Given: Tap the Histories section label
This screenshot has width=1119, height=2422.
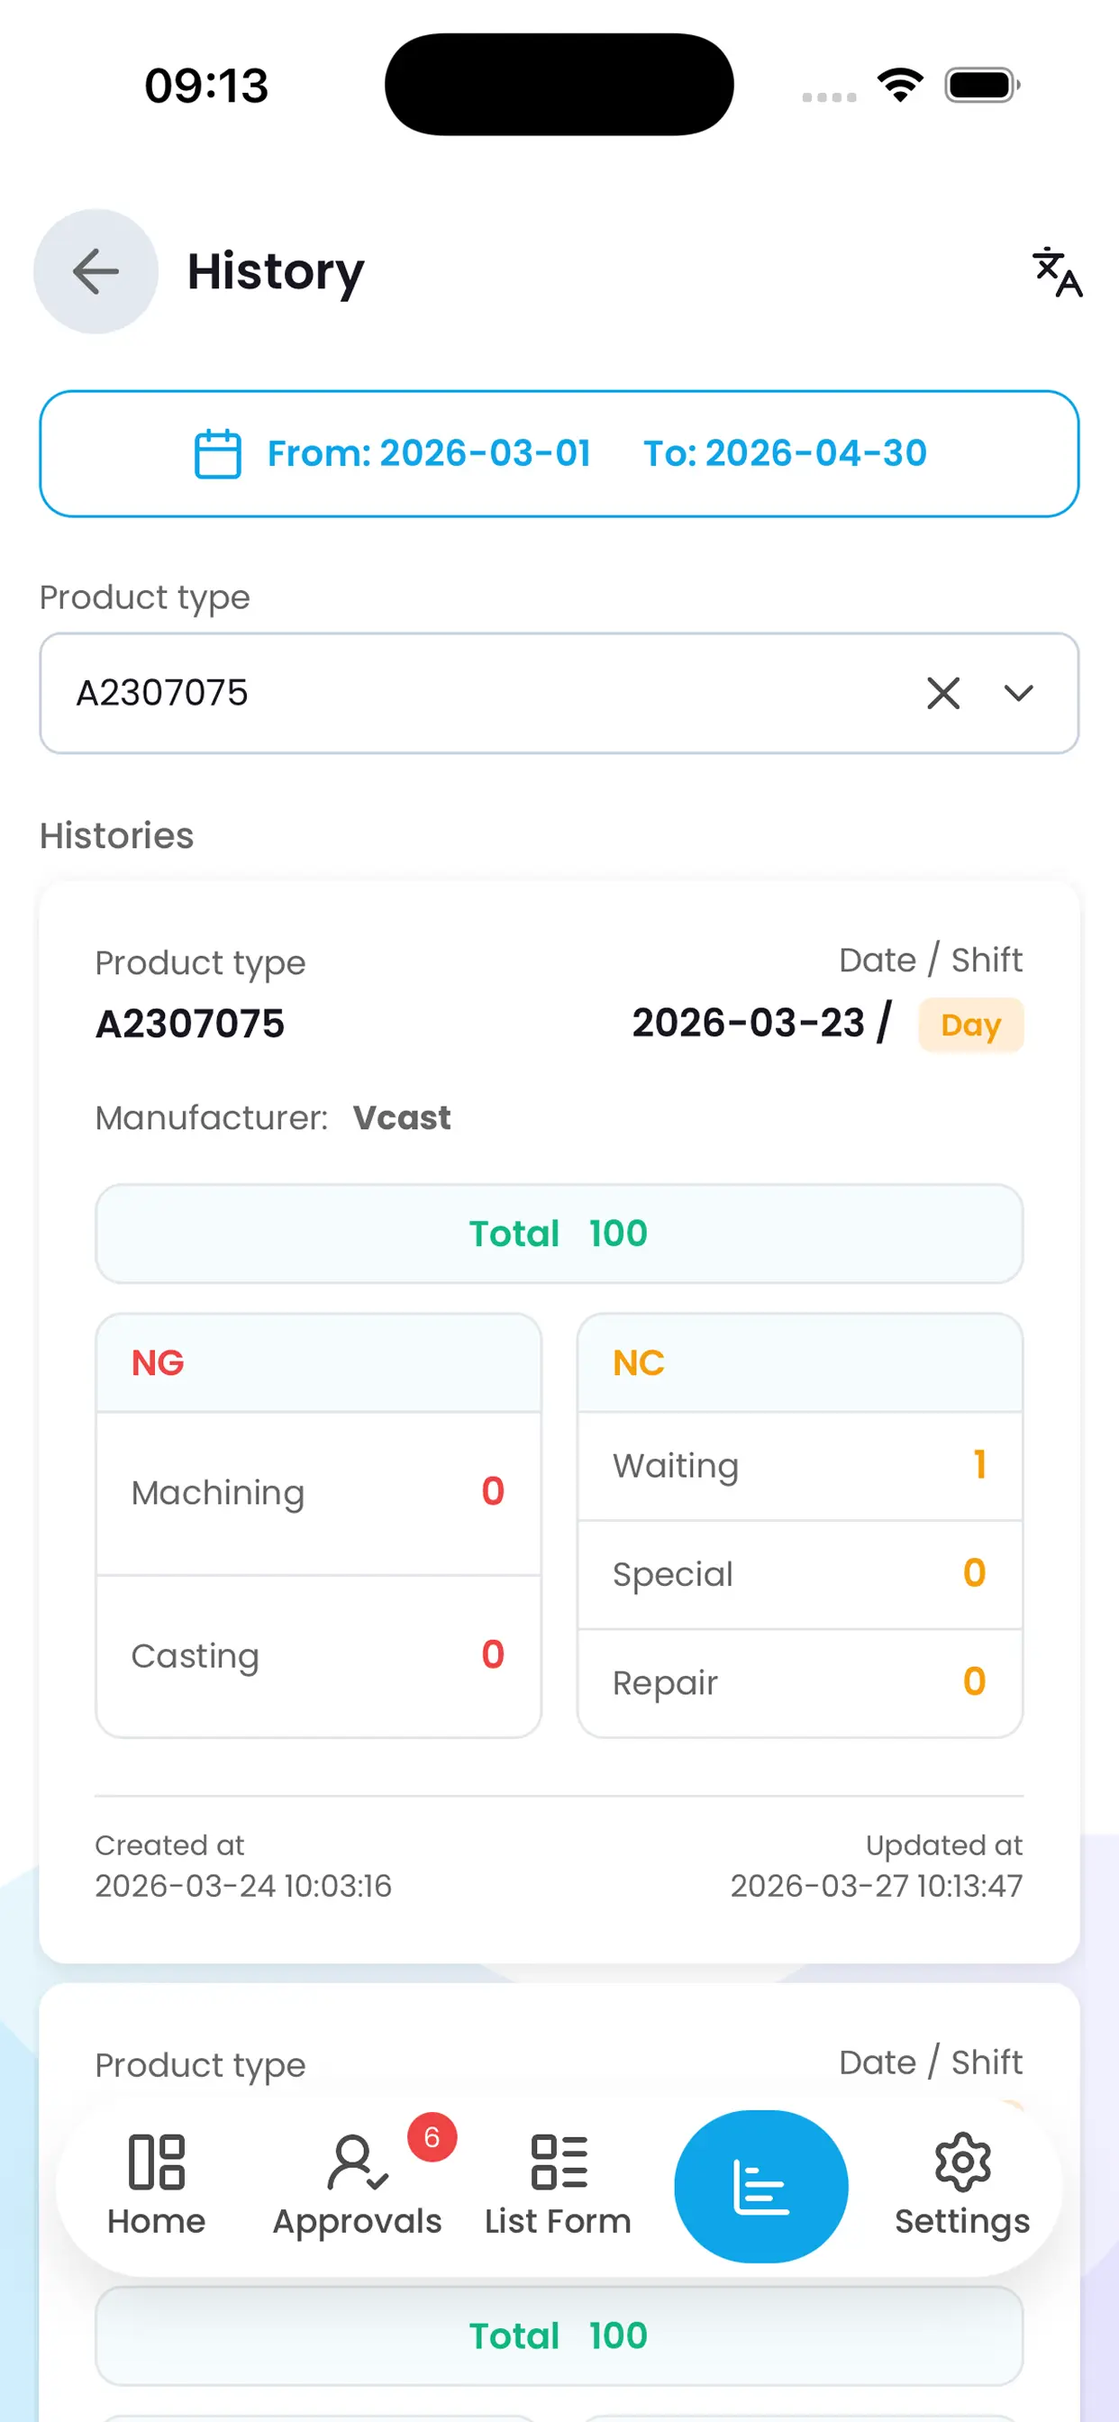Looking at the screenshot, I should point(116,836).
